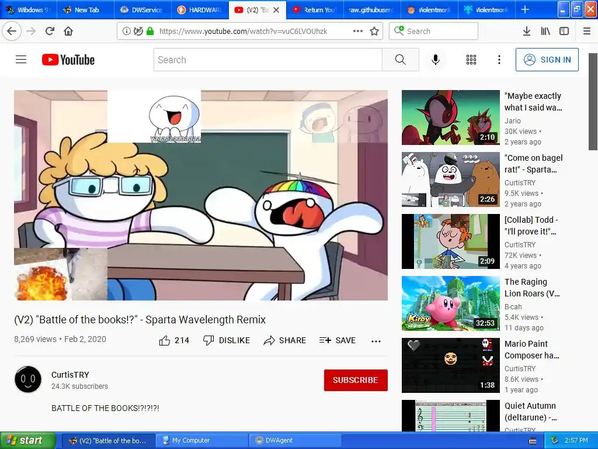Show site information icon in address bar
The width and height of the screenshot is (598, 449).
[126, 32]
